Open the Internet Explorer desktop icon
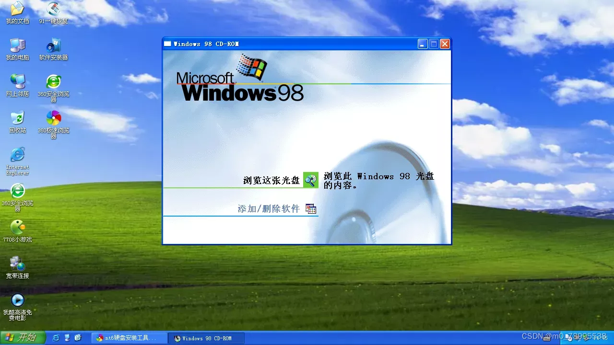This screenshot has width=614, height=345. [x=18, y=161]
